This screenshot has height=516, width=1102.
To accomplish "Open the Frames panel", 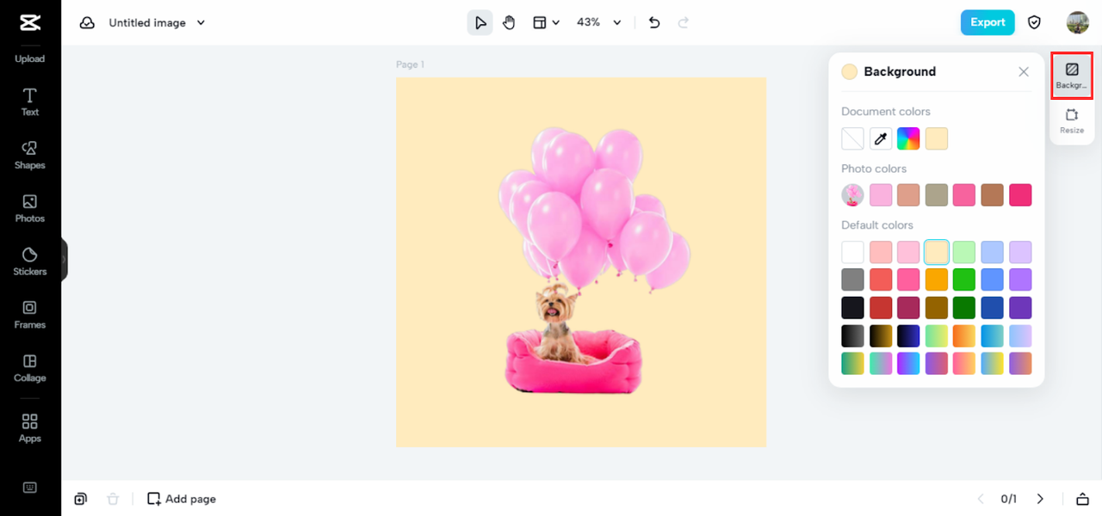I will click(30, 315).
